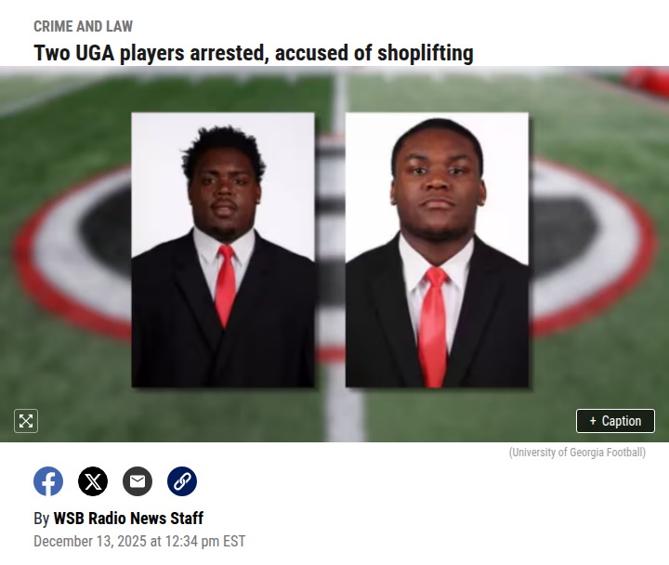Click the University of Georgia Football credit
The height and width of the screenshot is (565, 669).
[577, 453]
